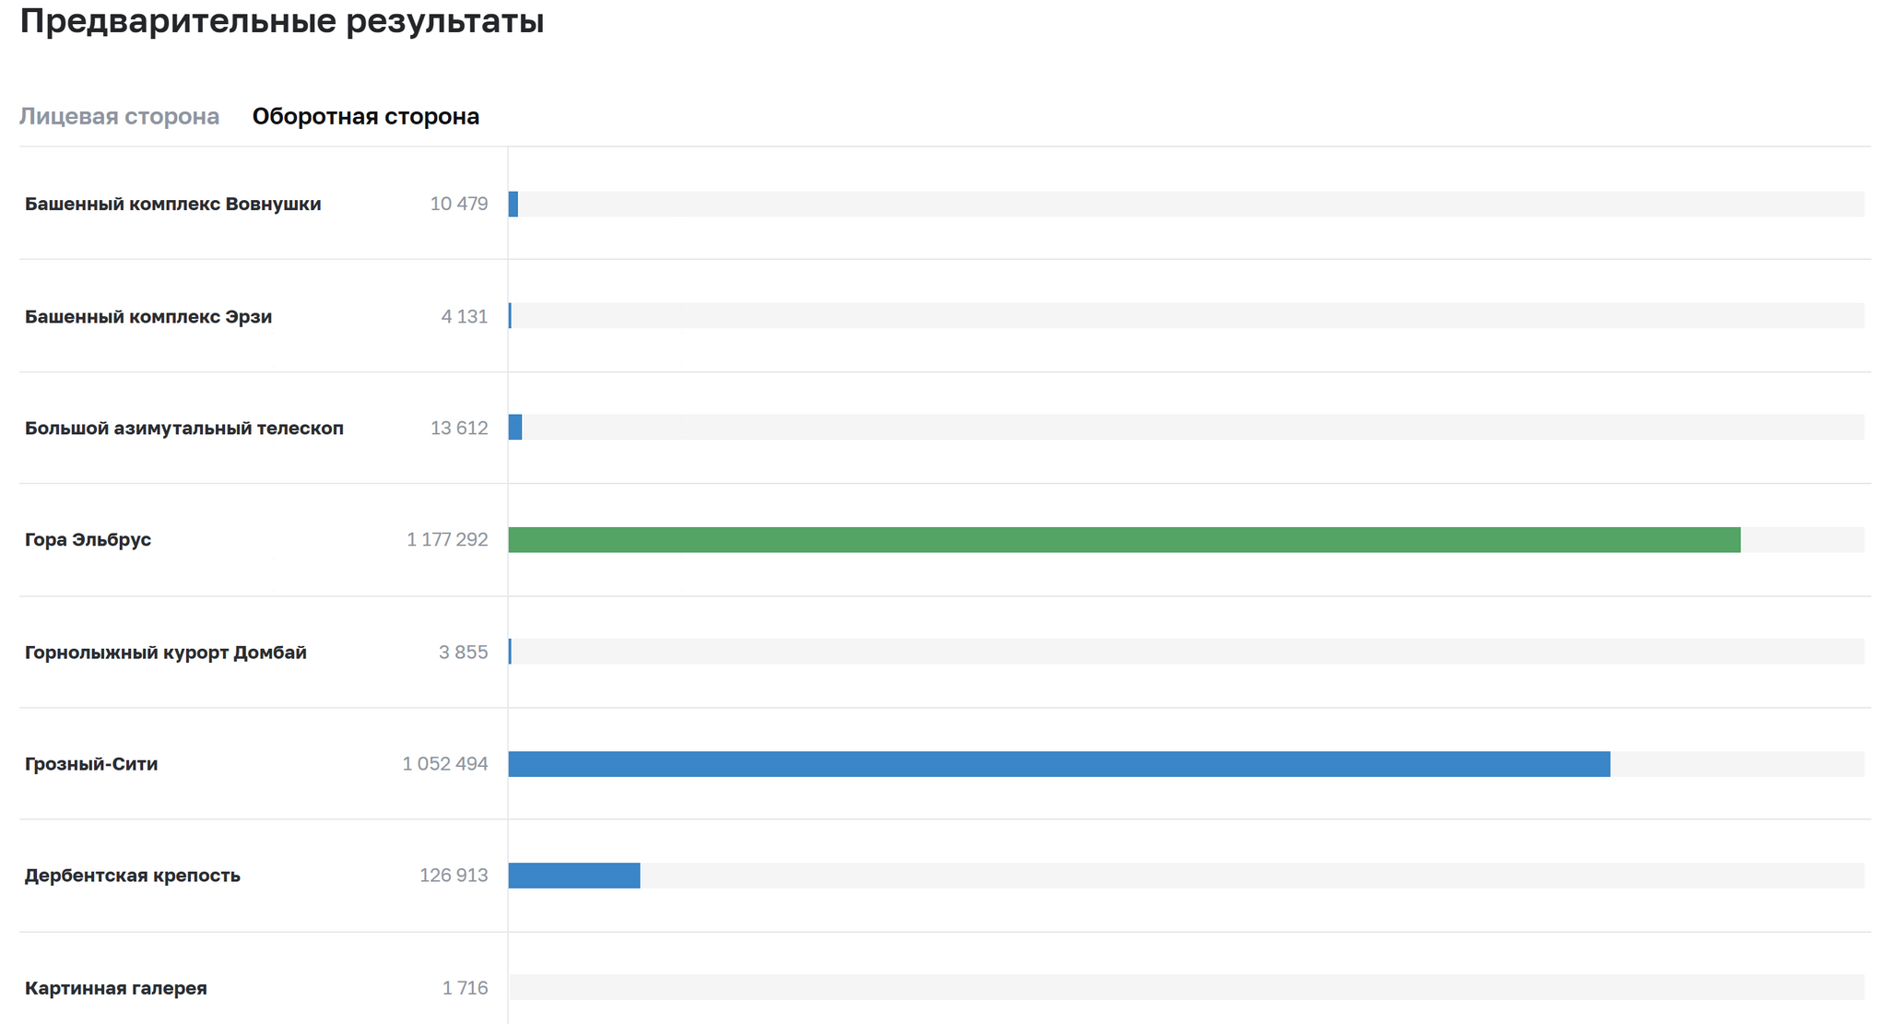This screenshot has height=1024, width=1888.
Task: Click the 13 612 vote count
Action: [x=459, y=428]
